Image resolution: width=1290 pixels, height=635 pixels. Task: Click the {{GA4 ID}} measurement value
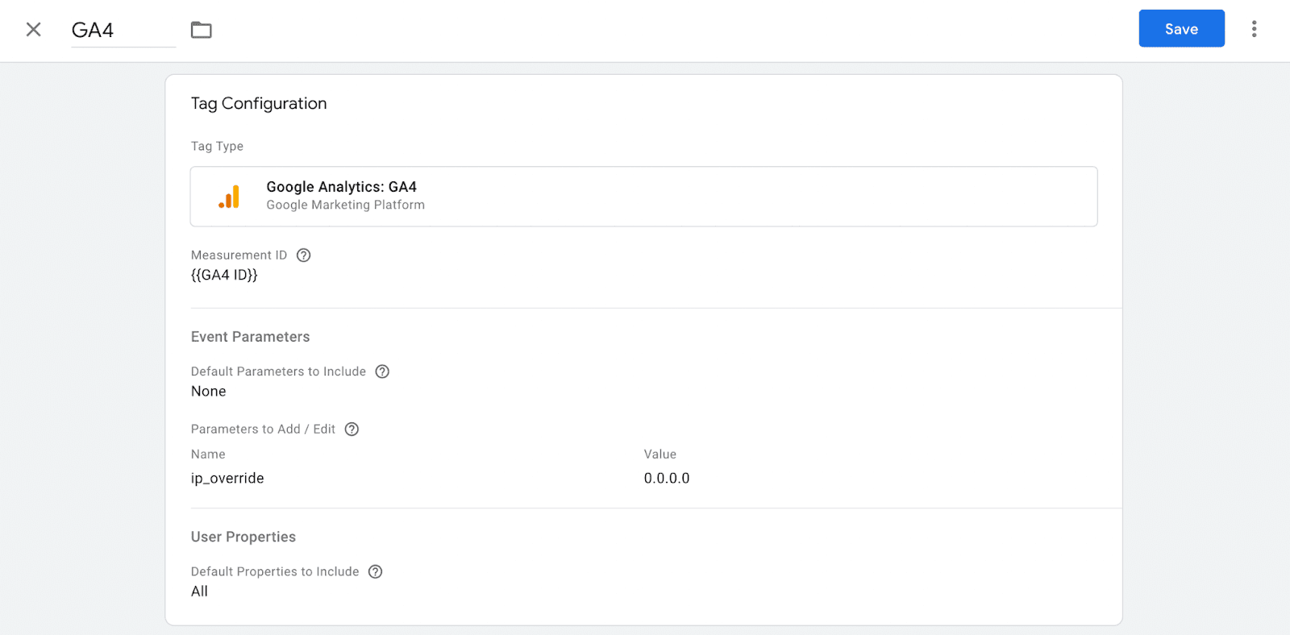[224, 275]
